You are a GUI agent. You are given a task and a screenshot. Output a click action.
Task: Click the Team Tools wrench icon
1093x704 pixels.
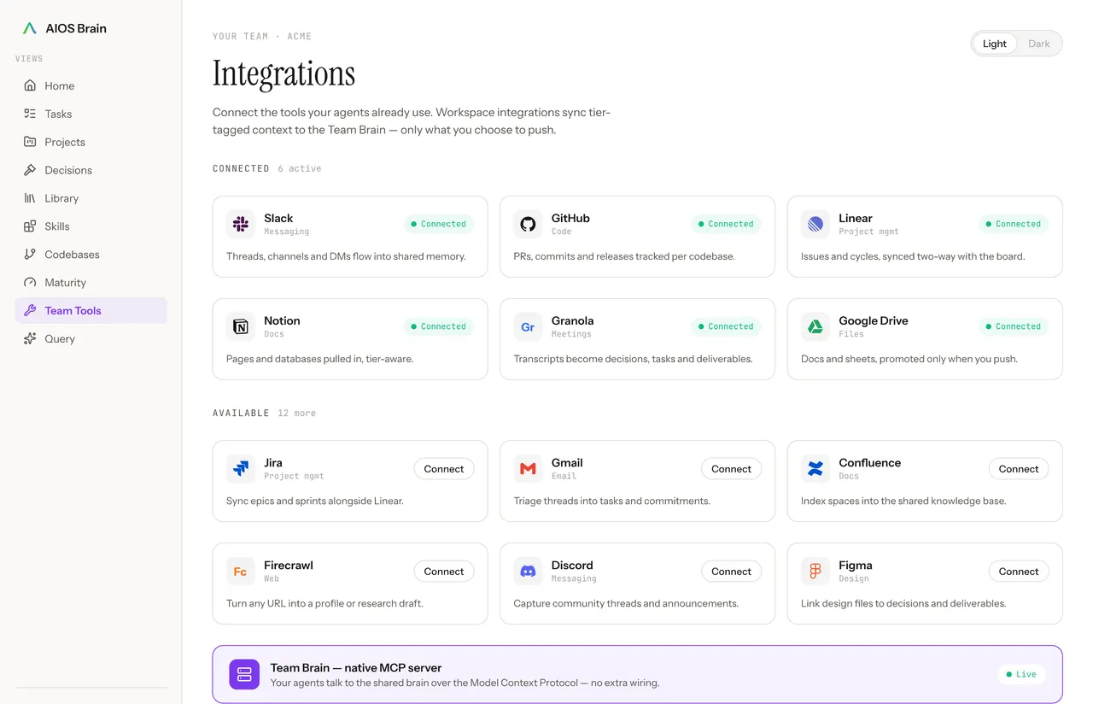tap(30, 311)
